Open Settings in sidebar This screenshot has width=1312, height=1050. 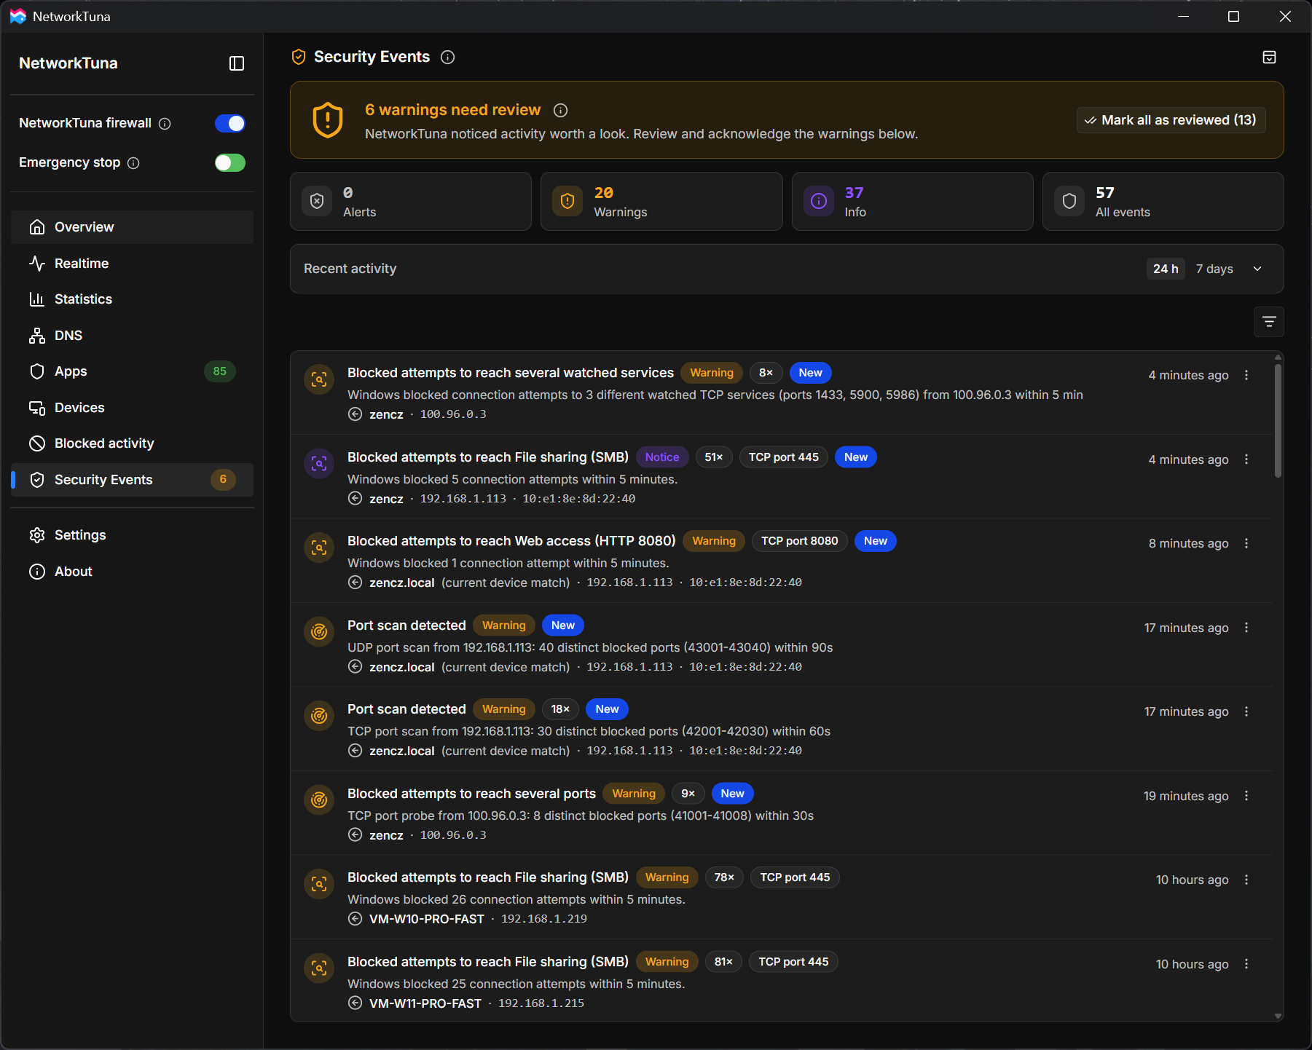tap(132, 535)
